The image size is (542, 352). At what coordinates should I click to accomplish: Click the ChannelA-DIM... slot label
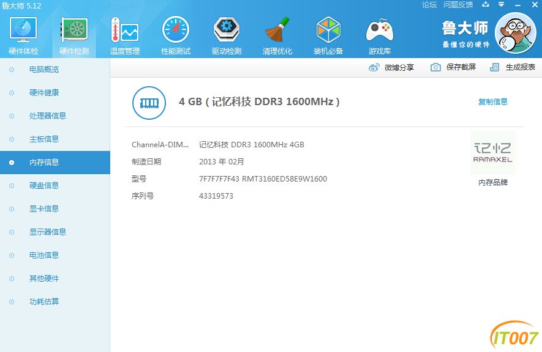pos(160,145)
